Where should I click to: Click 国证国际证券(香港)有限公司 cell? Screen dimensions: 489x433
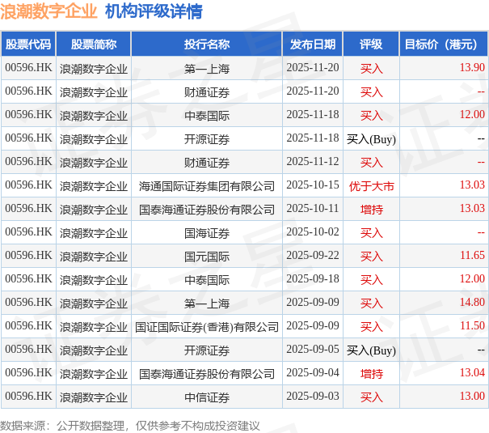click(x=207, y=327)
